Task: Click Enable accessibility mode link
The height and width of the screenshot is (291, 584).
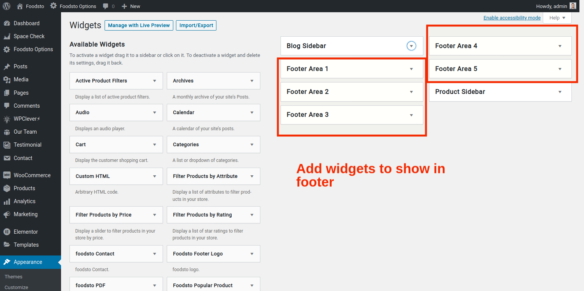Action: click(x=512, y=18)
